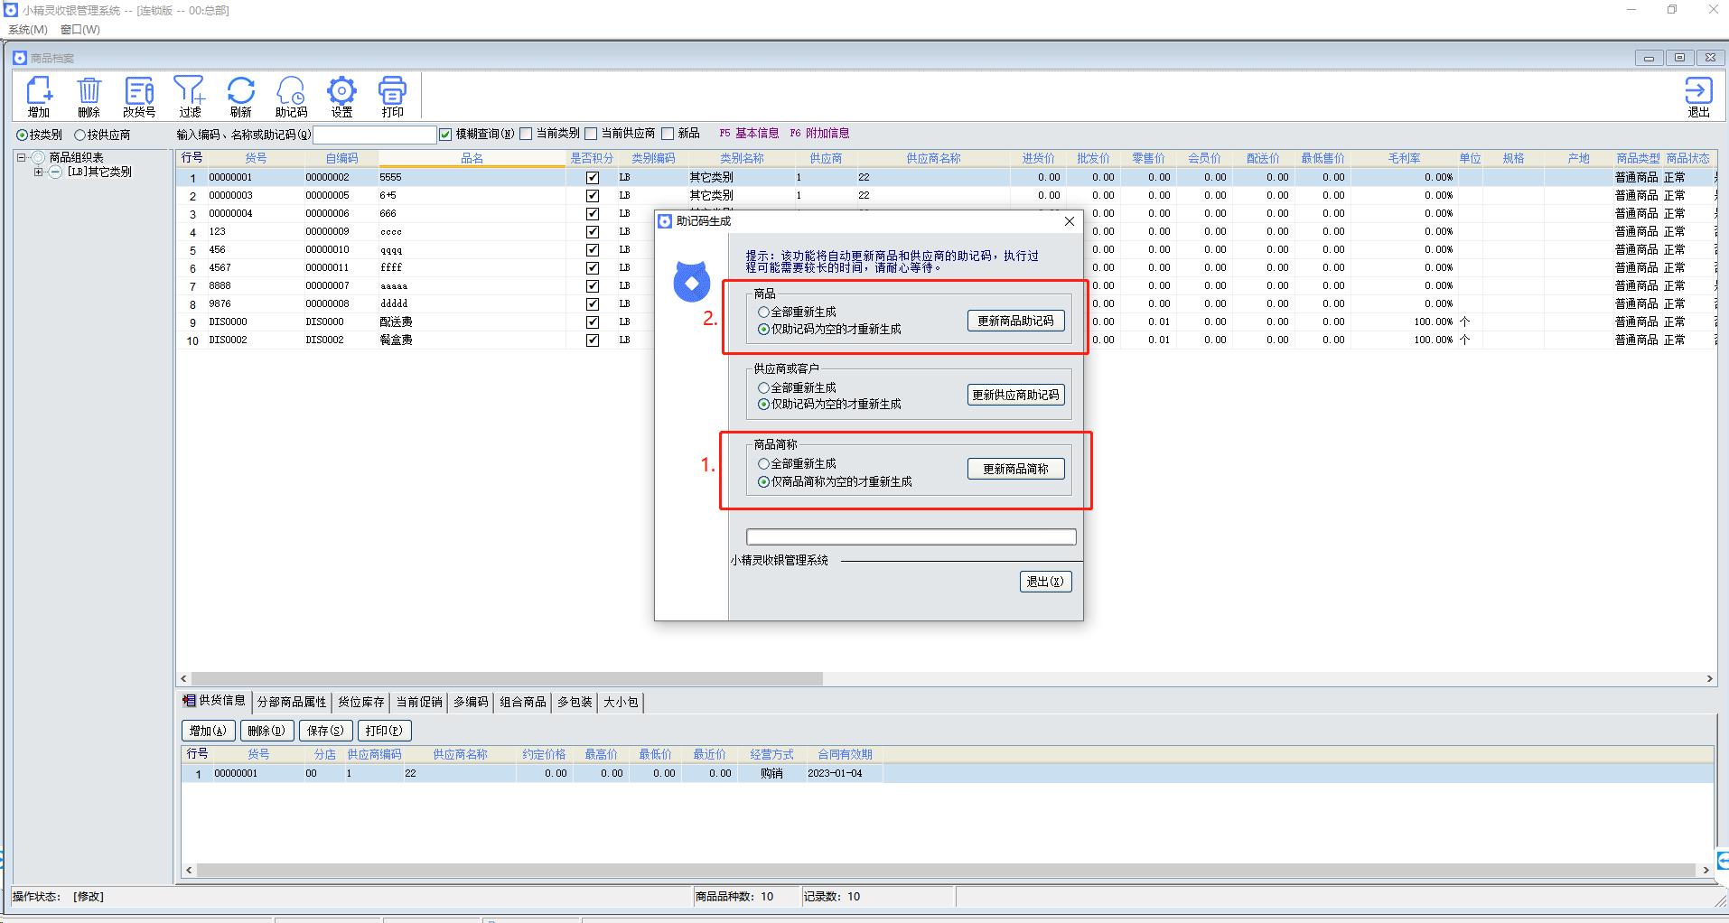Collapse the 商品组织表 tree root
Viewport: 1729px width, 923px height.
point(21,157)
